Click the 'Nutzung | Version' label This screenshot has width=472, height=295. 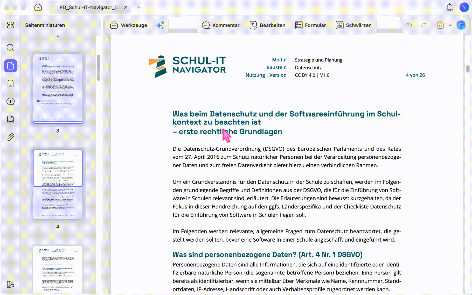pyautogui.click(x=266, y=75)
